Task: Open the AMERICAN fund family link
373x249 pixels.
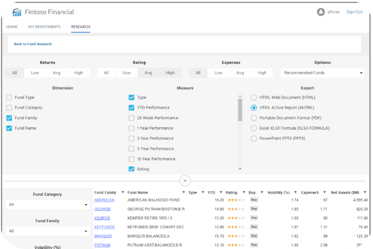Action: (x=104, y=200)
